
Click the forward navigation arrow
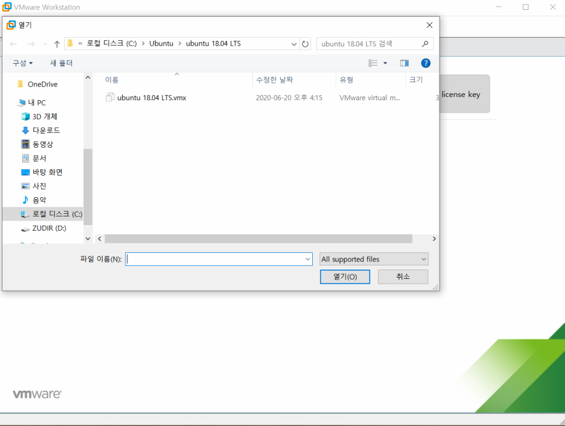point(32,44)
